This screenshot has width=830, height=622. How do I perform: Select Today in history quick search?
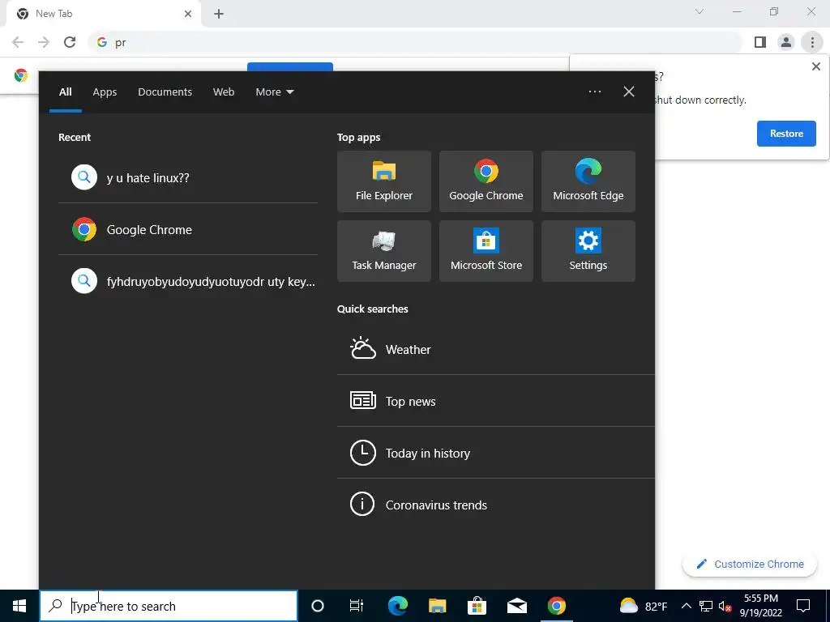495,453
